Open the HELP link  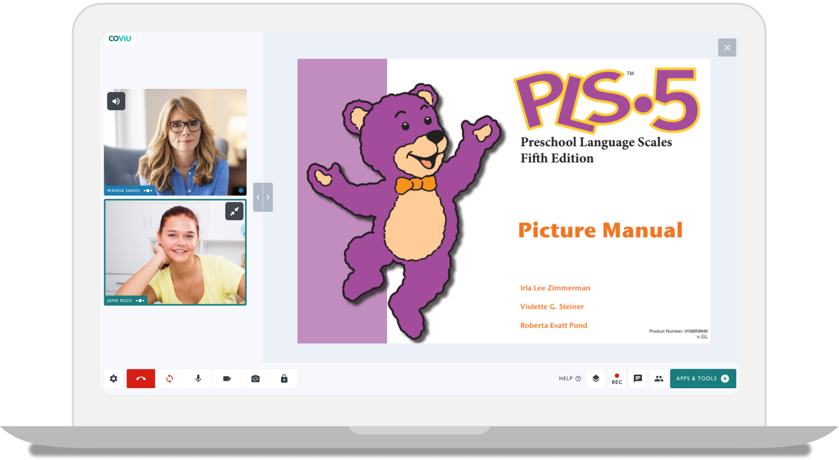(570, 378)
